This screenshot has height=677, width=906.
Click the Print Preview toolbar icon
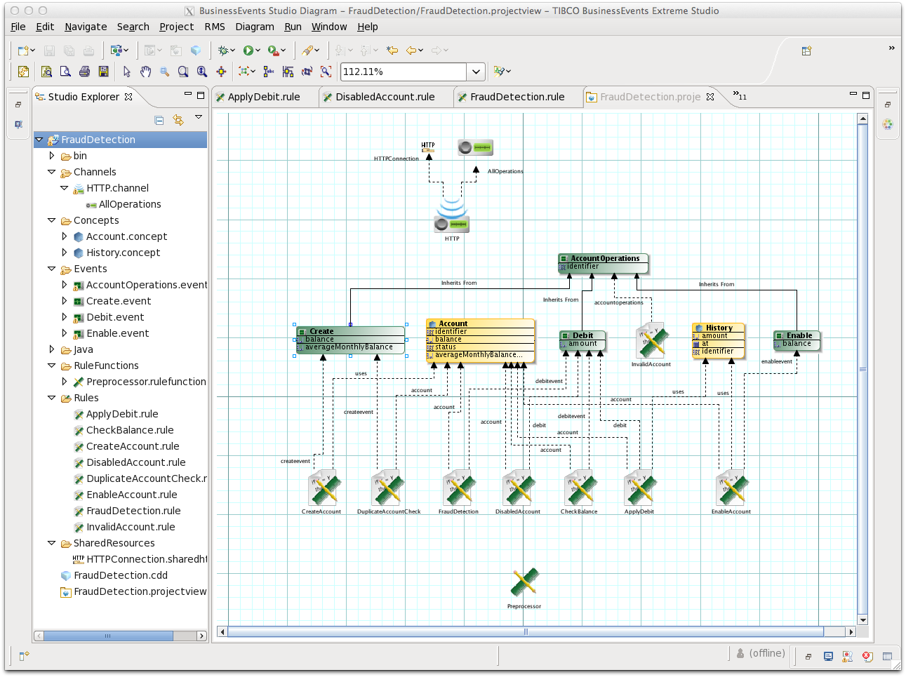pos(65,72)
